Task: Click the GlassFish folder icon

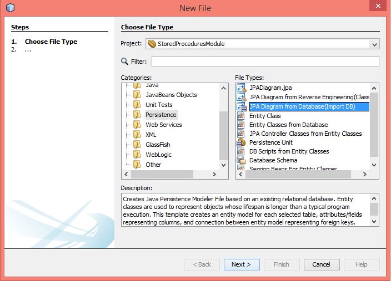Action: click(x=137, y=145)
